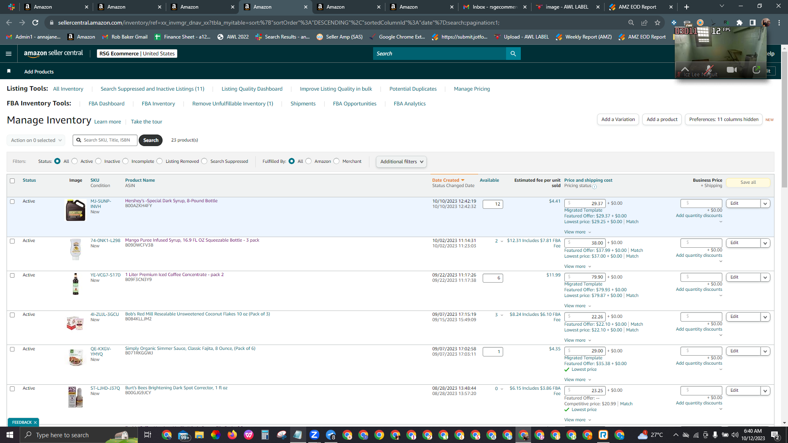Open Preferences: 11 columns hidden
Image resolution: width=788 pixels, height=443 pixels.
(724, 119)
